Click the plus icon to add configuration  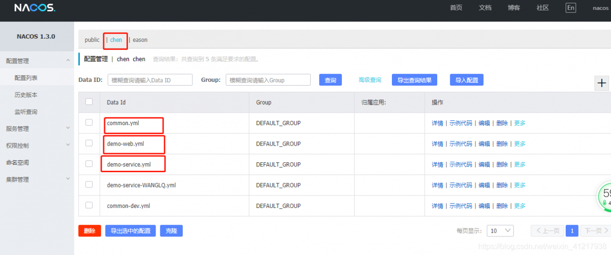tap(602, 83)
